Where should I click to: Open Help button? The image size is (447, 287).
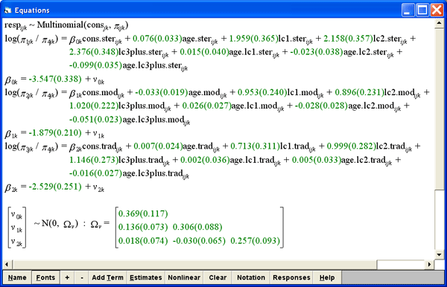[x=327, y=277]
